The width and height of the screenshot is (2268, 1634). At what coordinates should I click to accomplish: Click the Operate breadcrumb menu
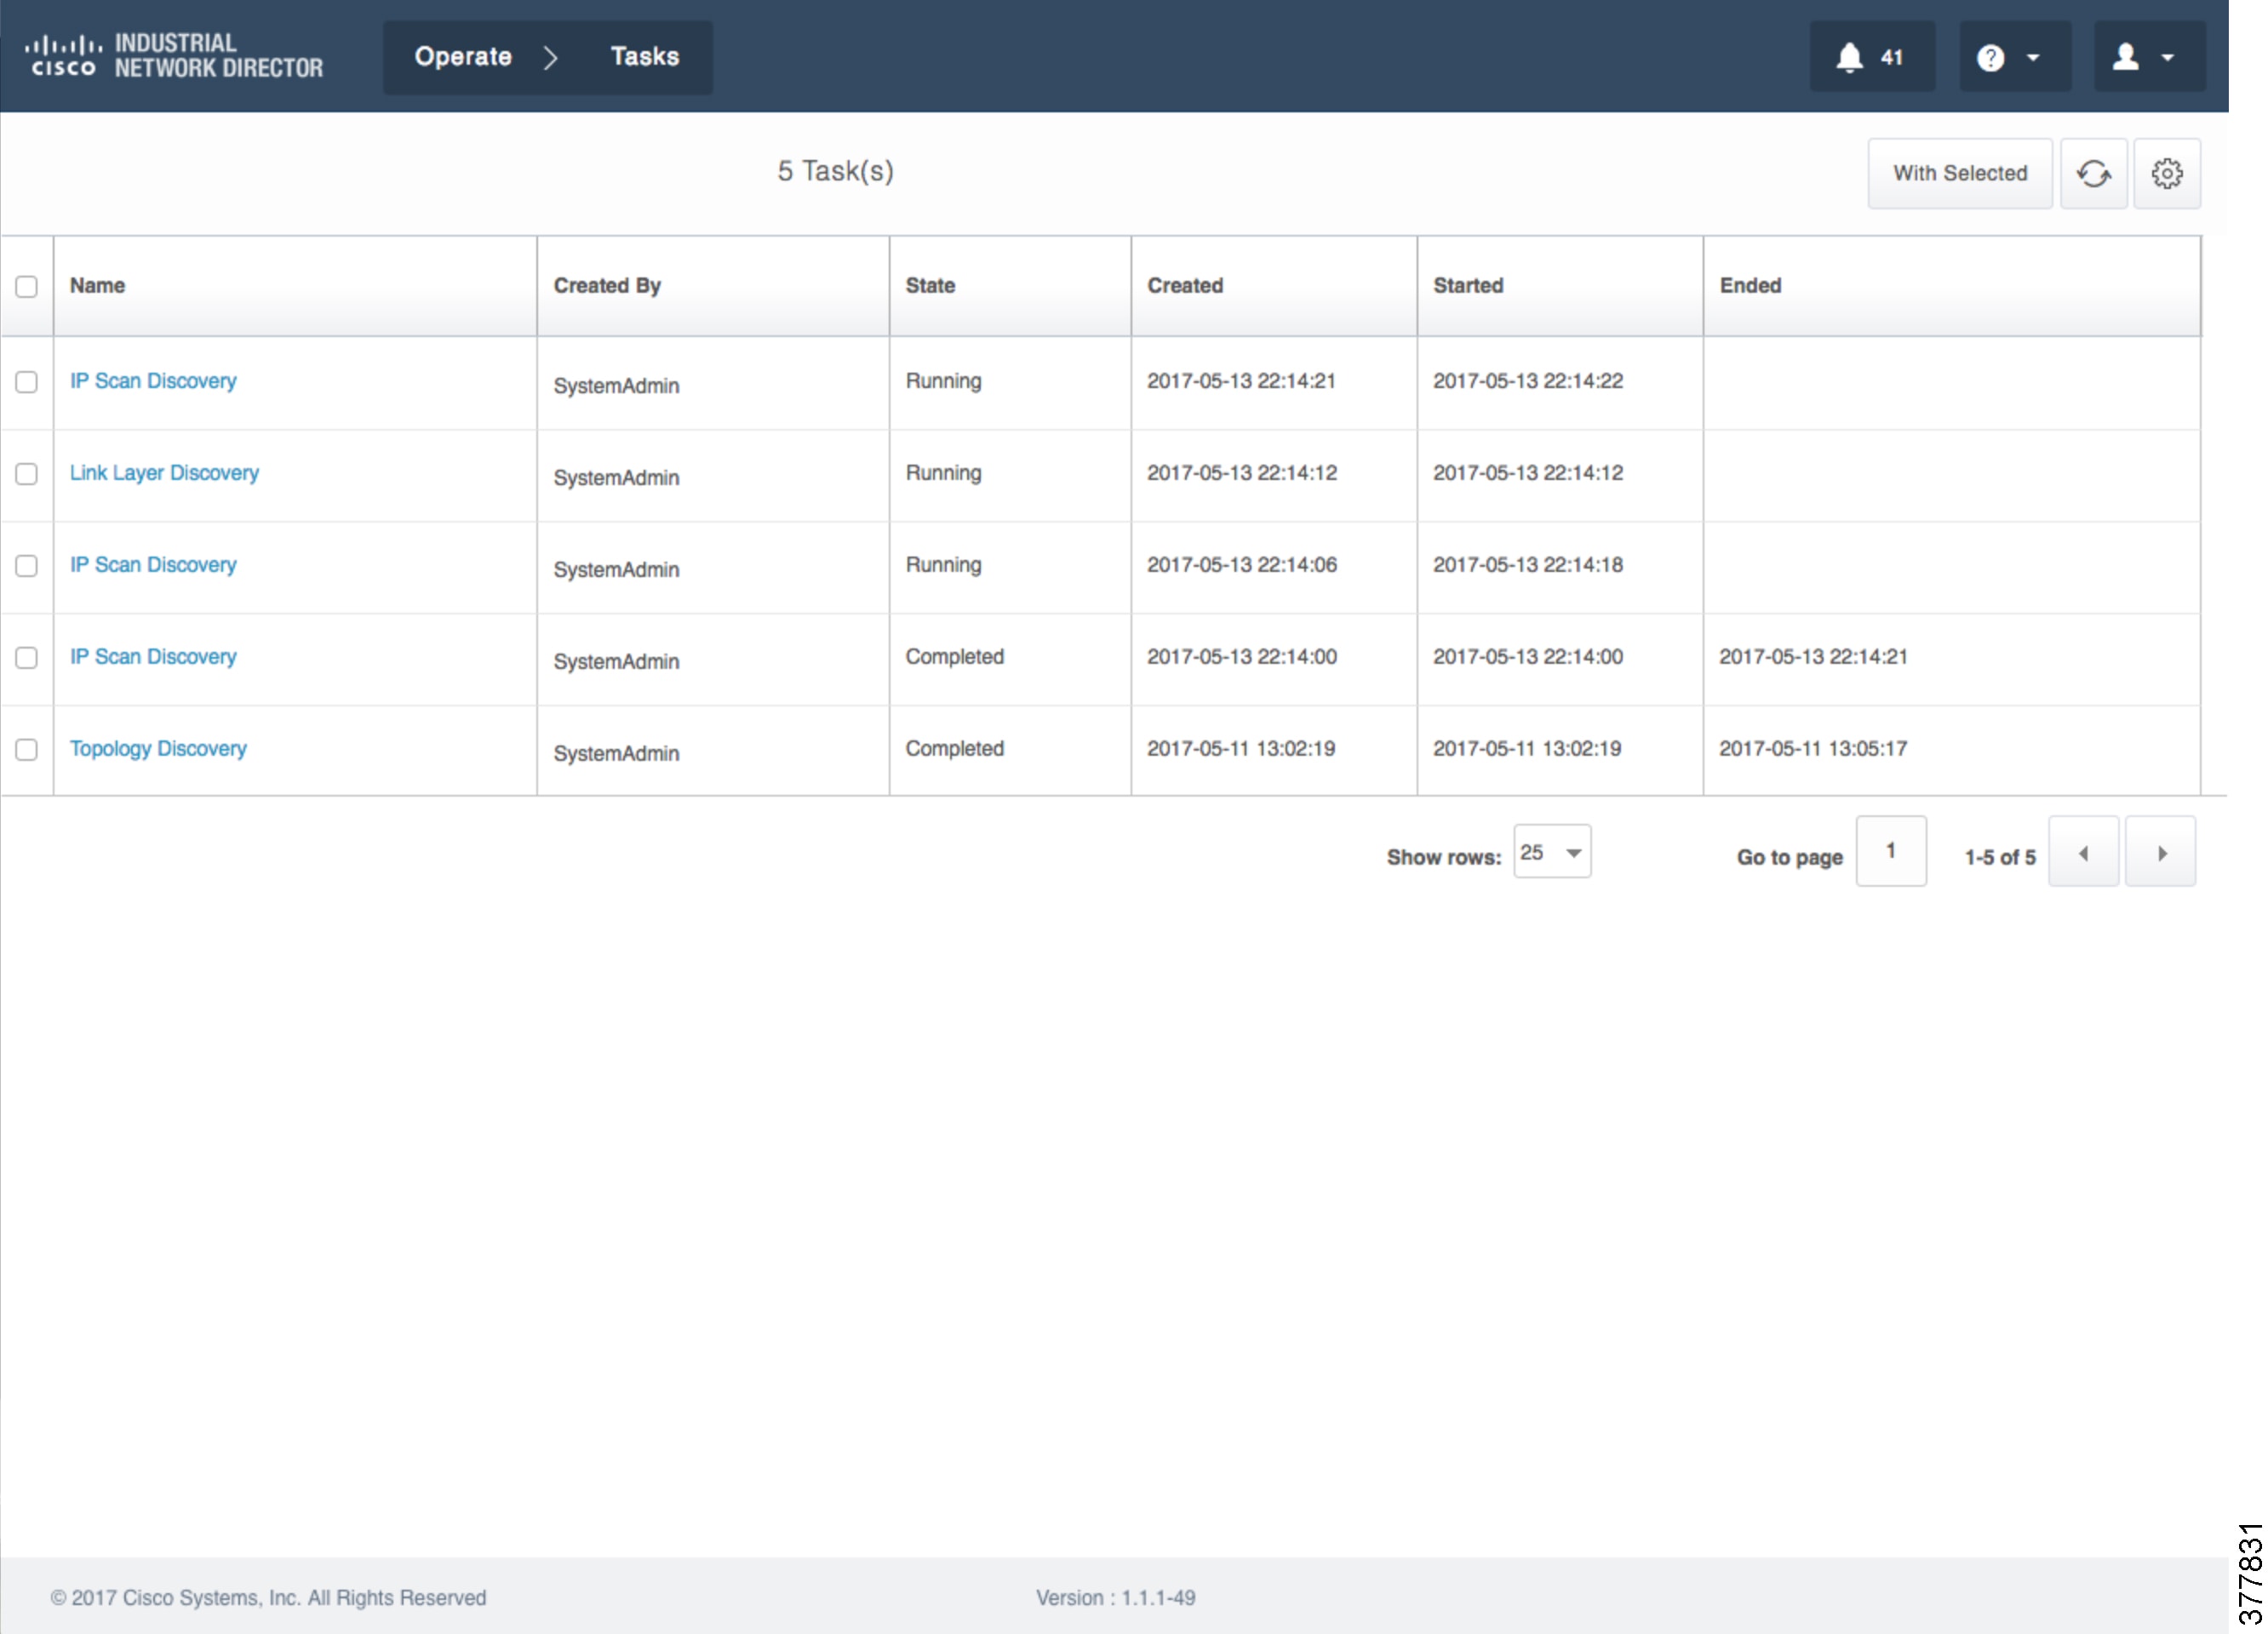463,57
